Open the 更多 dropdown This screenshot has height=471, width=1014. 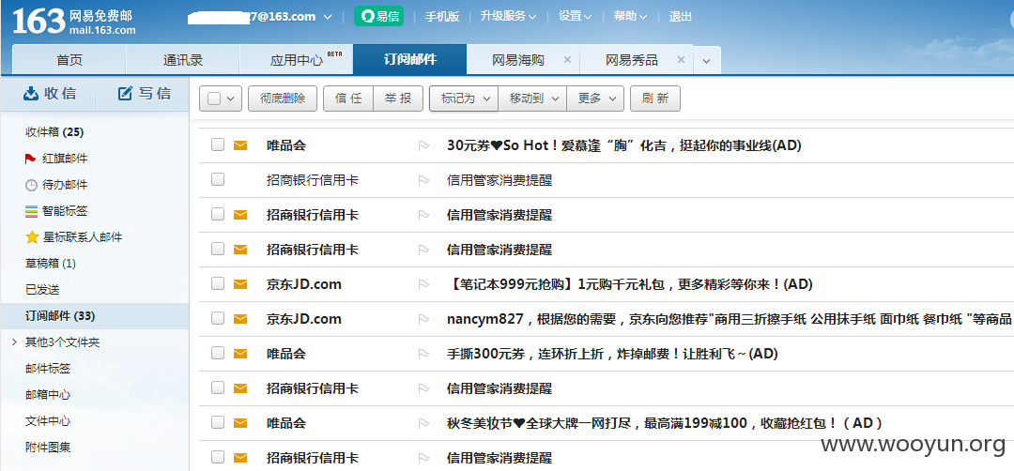coord(595,99)
